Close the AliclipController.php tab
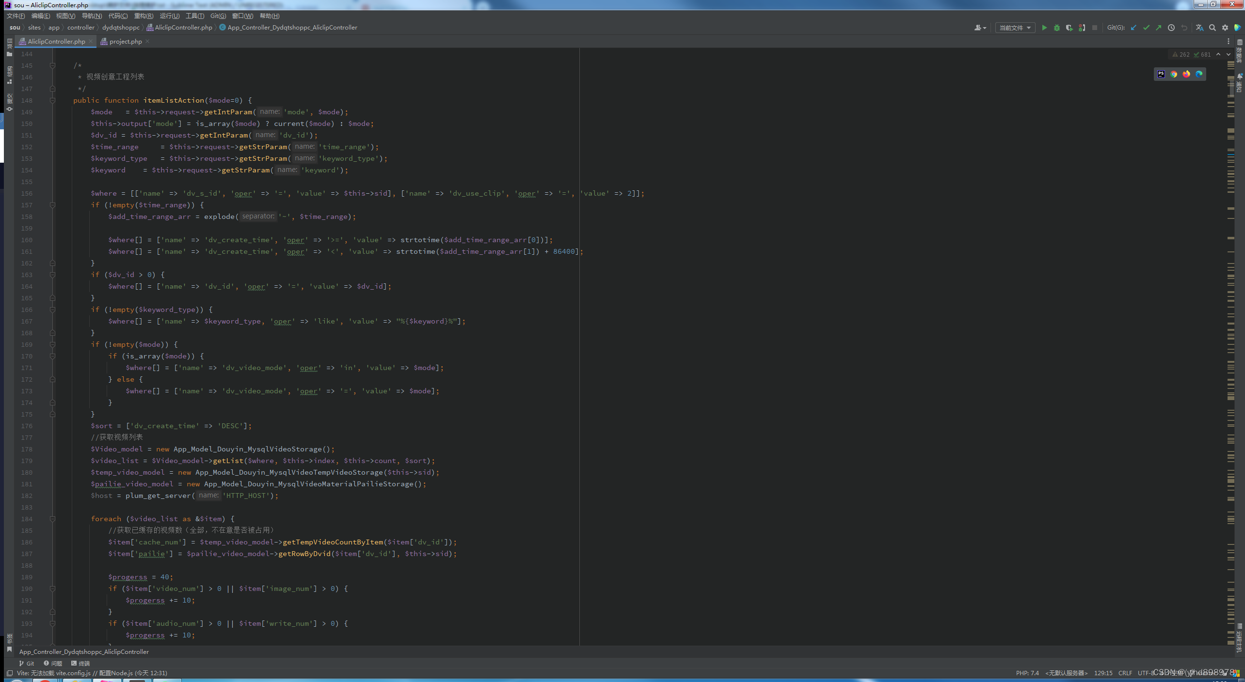 (91, 42)
